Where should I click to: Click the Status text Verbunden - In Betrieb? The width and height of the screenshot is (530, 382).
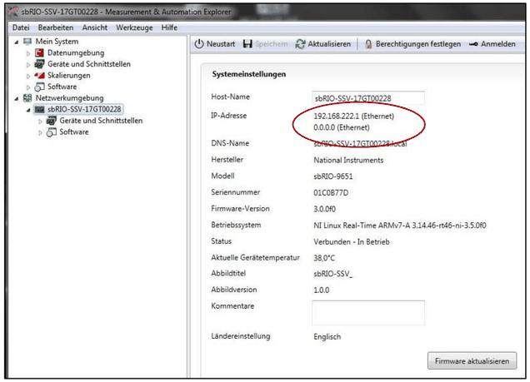click(352, 242)
